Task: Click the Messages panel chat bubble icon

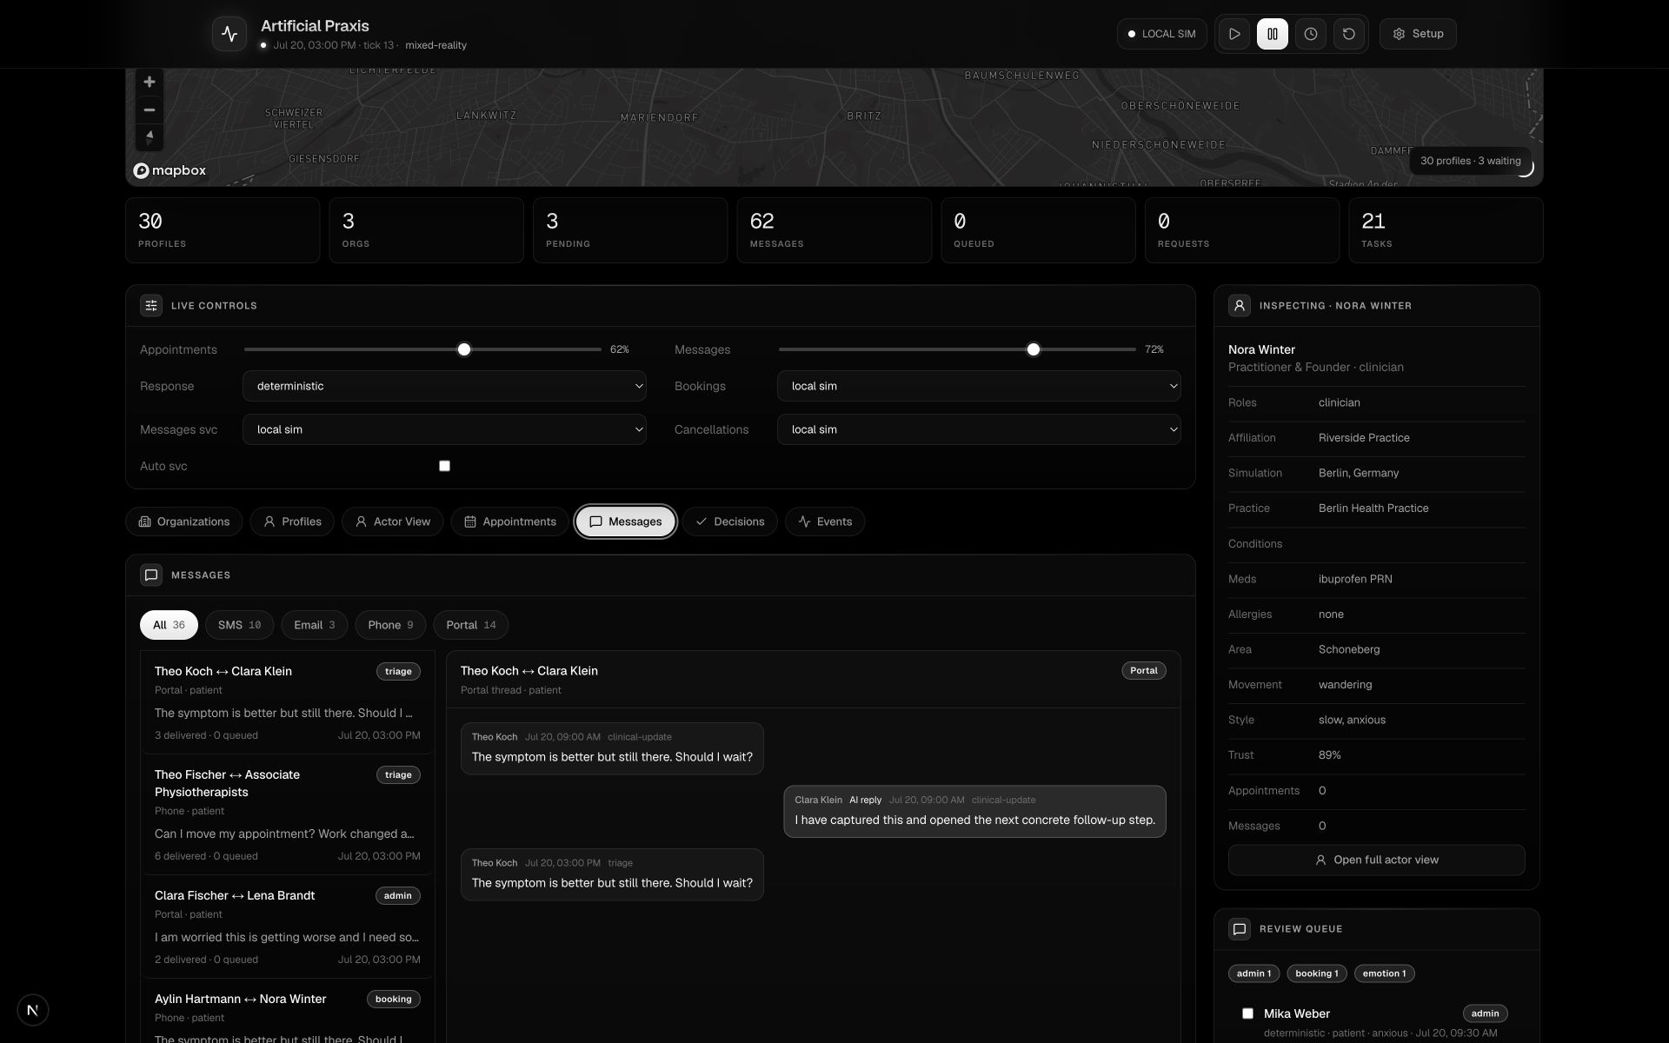Action: pos(151,575)
